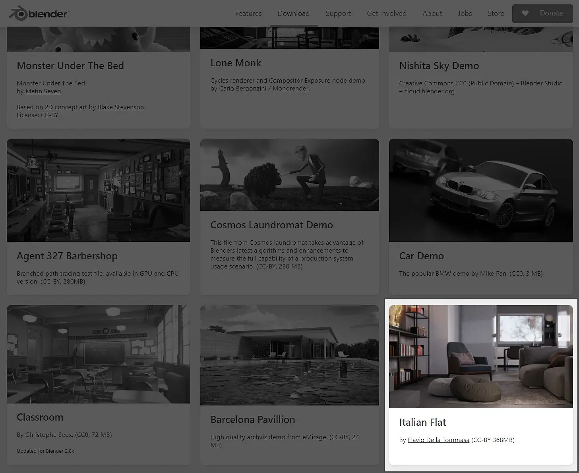Click the Cosmos Laundromat Demo image
This screenshot has width=579, height=473.
coord(290,175)
